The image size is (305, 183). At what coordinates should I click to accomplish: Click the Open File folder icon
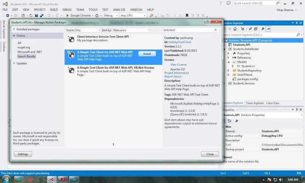[31, 15]
